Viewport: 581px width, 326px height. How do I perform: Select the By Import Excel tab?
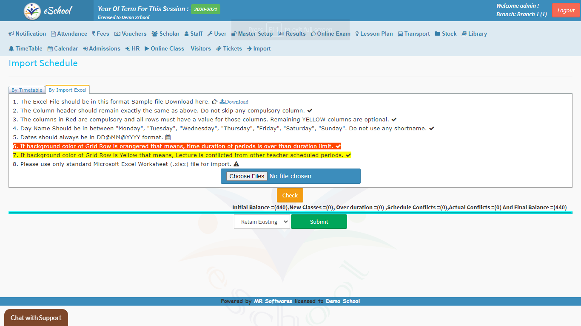click(x=67, y=90)
